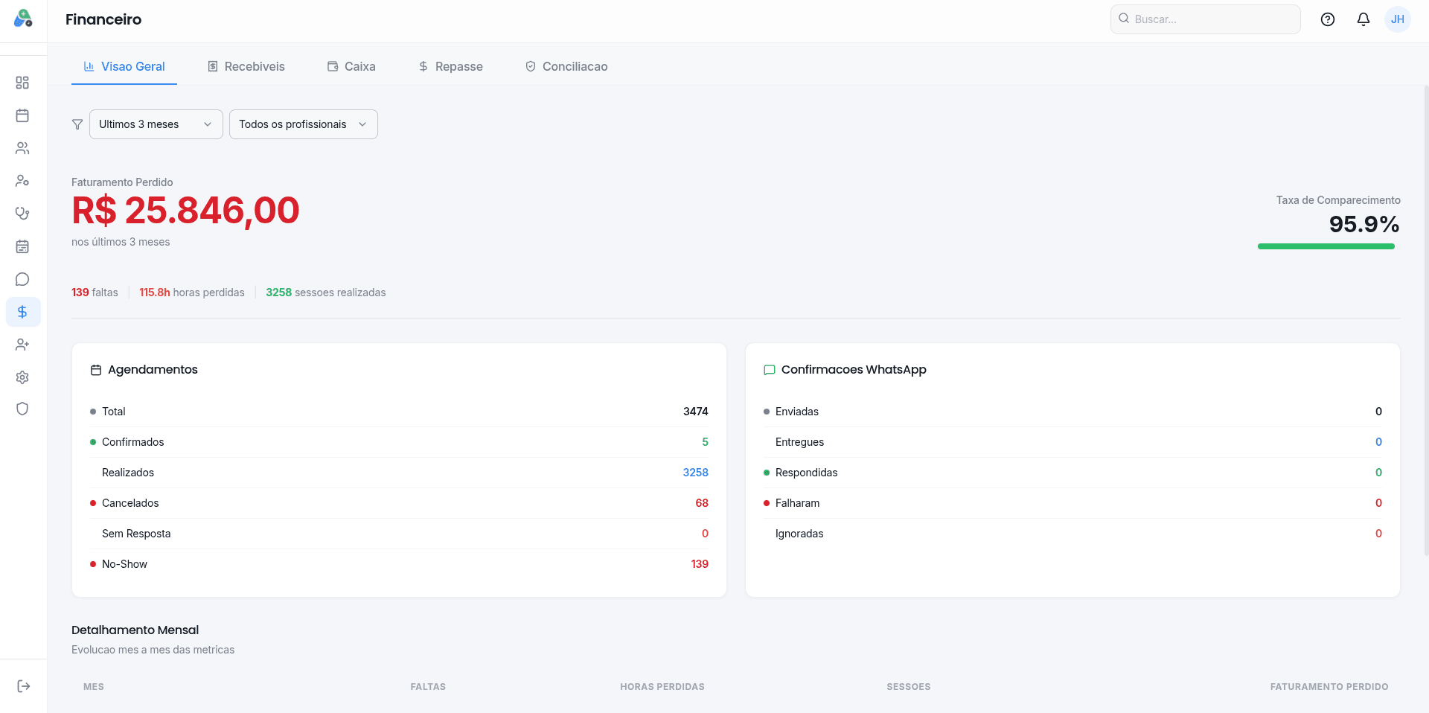This screenshot has height=713, width=1429.
Task: Click the JH user avatar button
Action: click(1397, 19)
